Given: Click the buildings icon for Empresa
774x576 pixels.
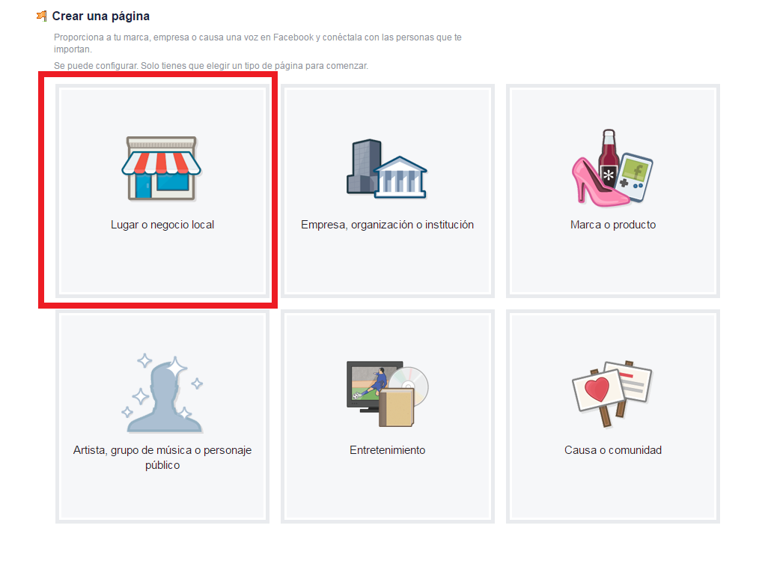Looking at the screenshot, I should [386, 169].
